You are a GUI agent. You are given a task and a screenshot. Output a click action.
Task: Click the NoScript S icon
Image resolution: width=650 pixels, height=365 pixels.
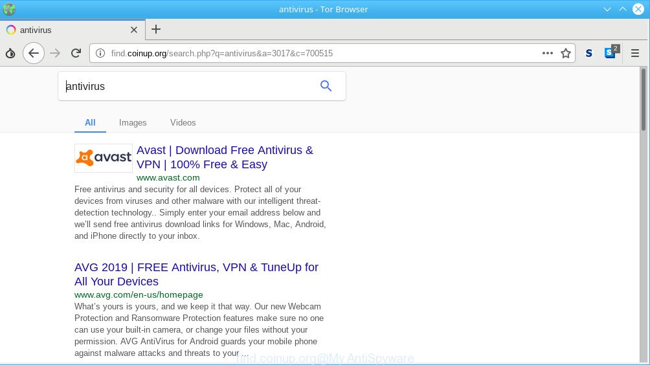click(588, 53)
